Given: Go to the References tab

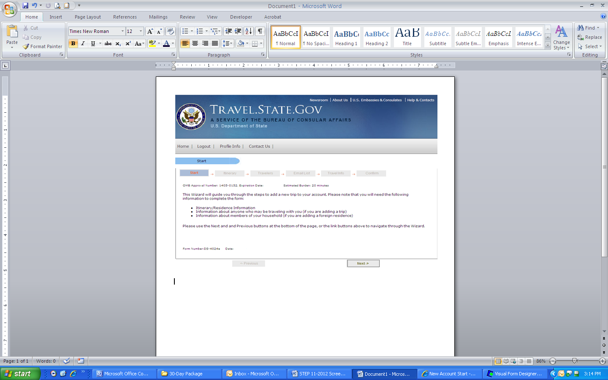Looking at the screenshot, I should click(125, 17).
